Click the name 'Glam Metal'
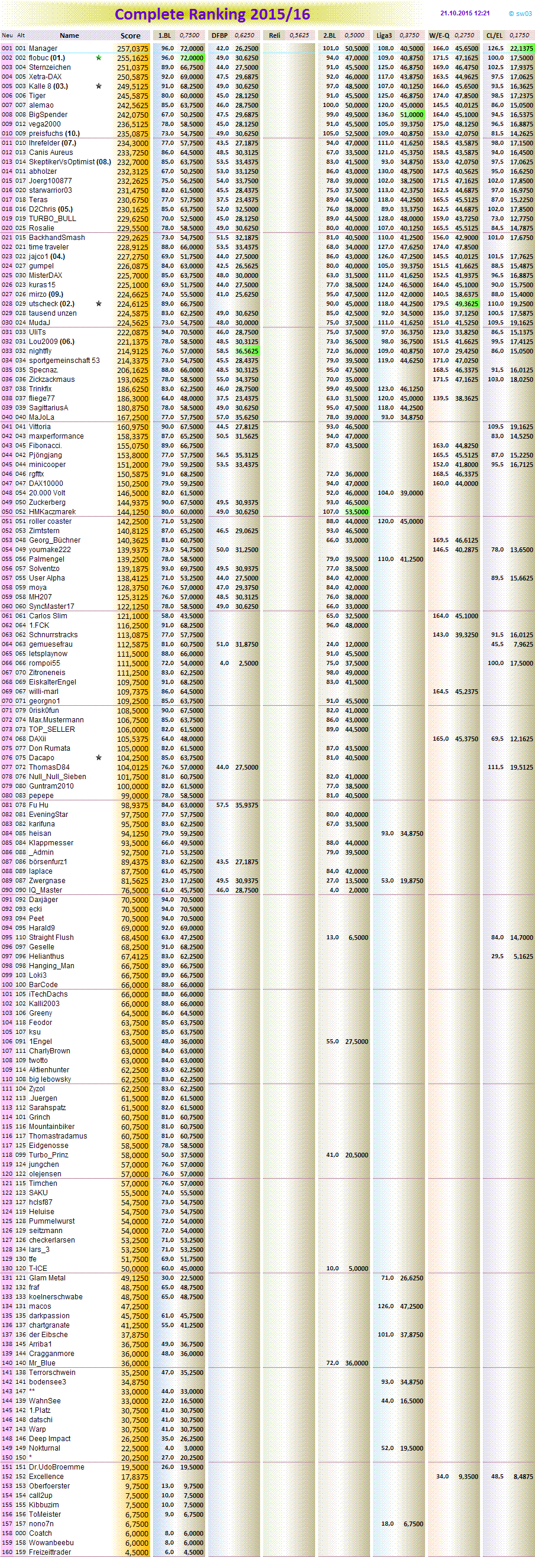Image resolution: width=535 pixels, height=1557 pixels. tap(47, 1278)
